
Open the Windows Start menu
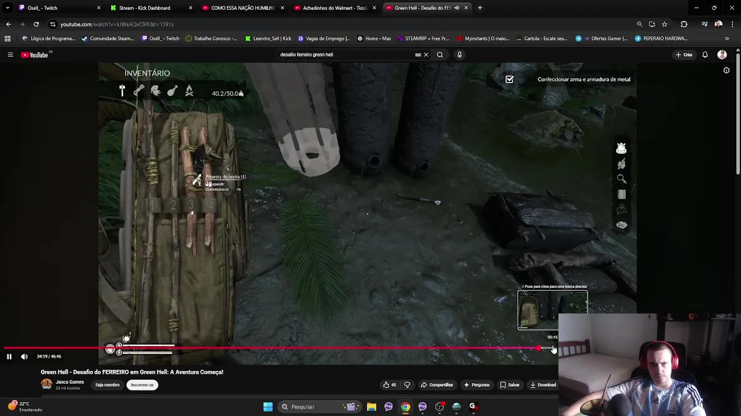[x=268, y=407]
